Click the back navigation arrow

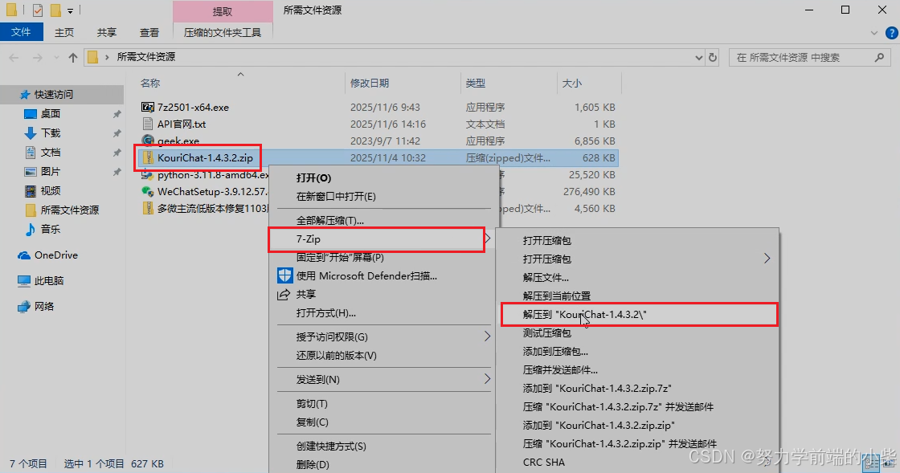click(x=14, y=57)
